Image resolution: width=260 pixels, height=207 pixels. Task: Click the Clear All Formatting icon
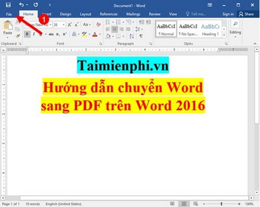tap(98, 24)
